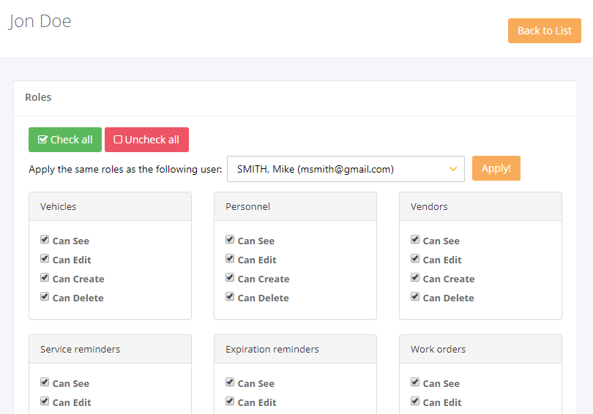
Task: Disable Work orders Can See permission
Action: (x=415, y=382)
